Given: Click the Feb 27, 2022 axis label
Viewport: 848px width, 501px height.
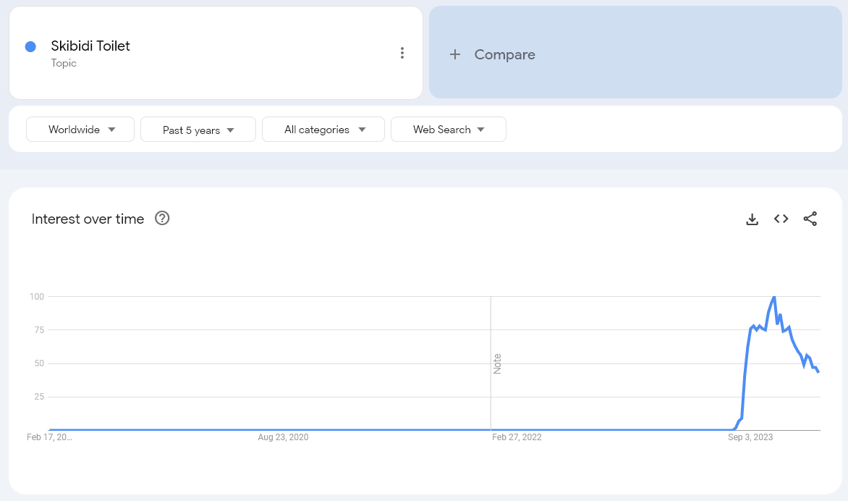Looking at the screenshot, I should [517, 437].
